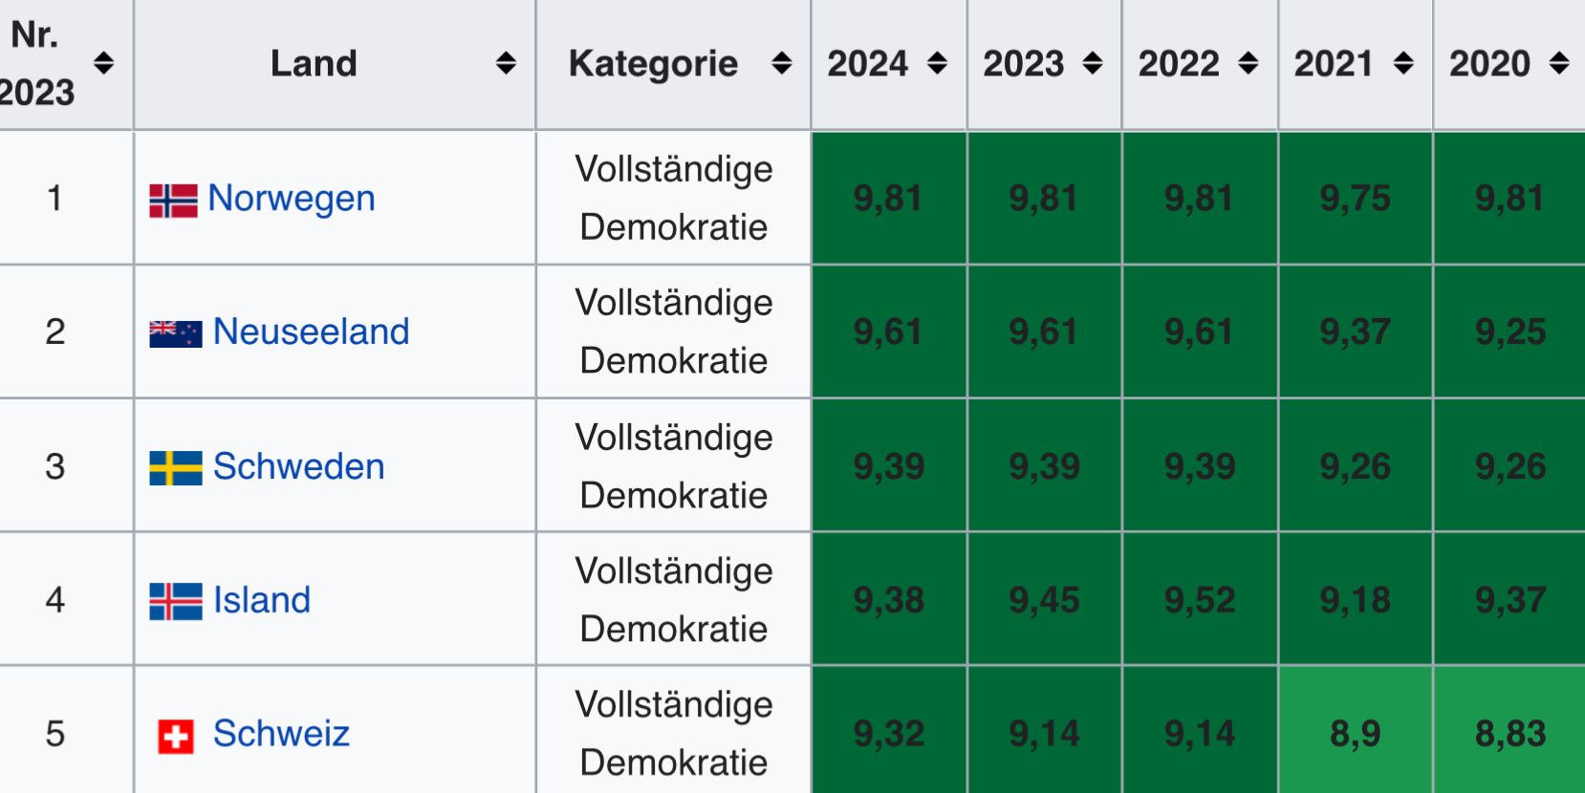Viewport: 1585px width, 793px height.
Task: Open the Schweiz country link
Action: pyautogui.click(x=281, y=734)
